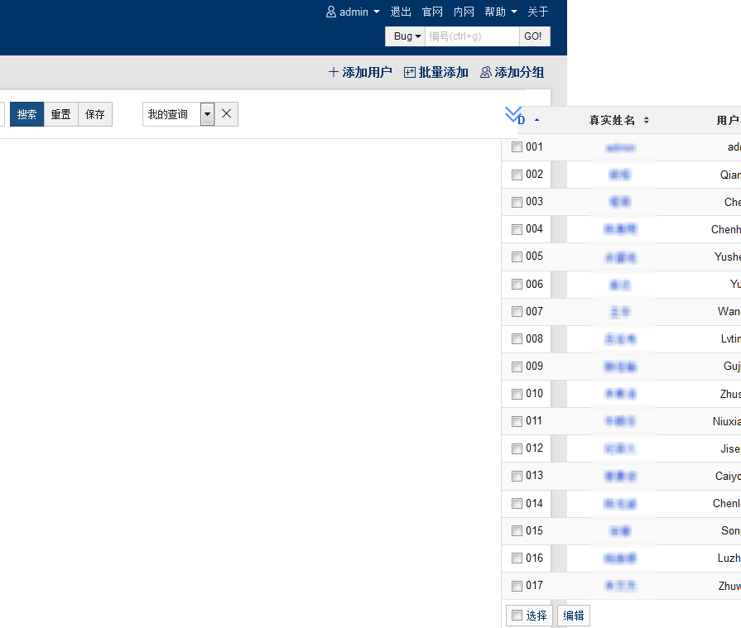Viewport: 741px width, 628px height.
Task: Toggle the 选择 select-all checkbox
Action: (517, 616)
